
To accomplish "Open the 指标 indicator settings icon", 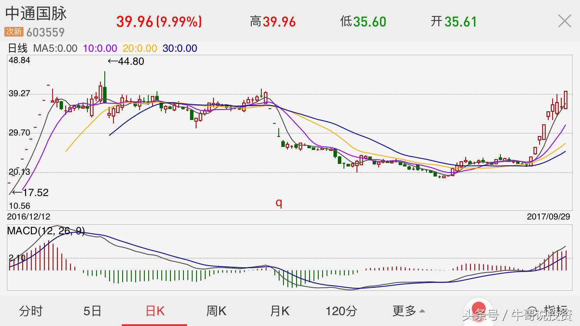I will 549,310.
